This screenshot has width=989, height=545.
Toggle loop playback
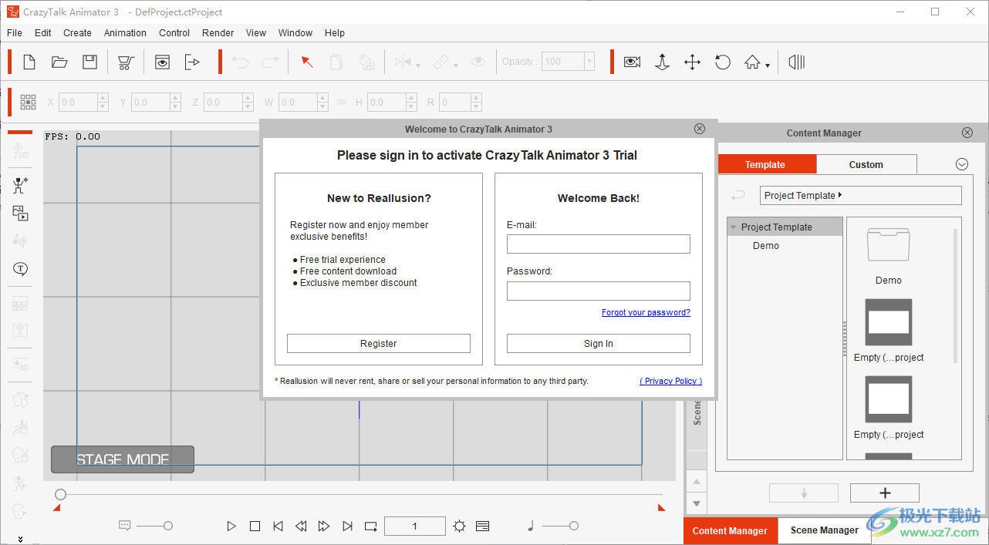pyautogui.click(x=371, y=526)
